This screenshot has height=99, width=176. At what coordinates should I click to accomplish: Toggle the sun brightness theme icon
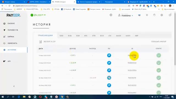pos(147,15)
